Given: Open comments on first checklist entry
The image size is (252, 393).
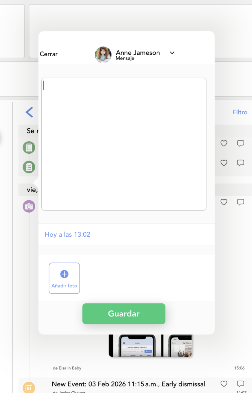Looking at the screenshot, I should tap(240, 143).
